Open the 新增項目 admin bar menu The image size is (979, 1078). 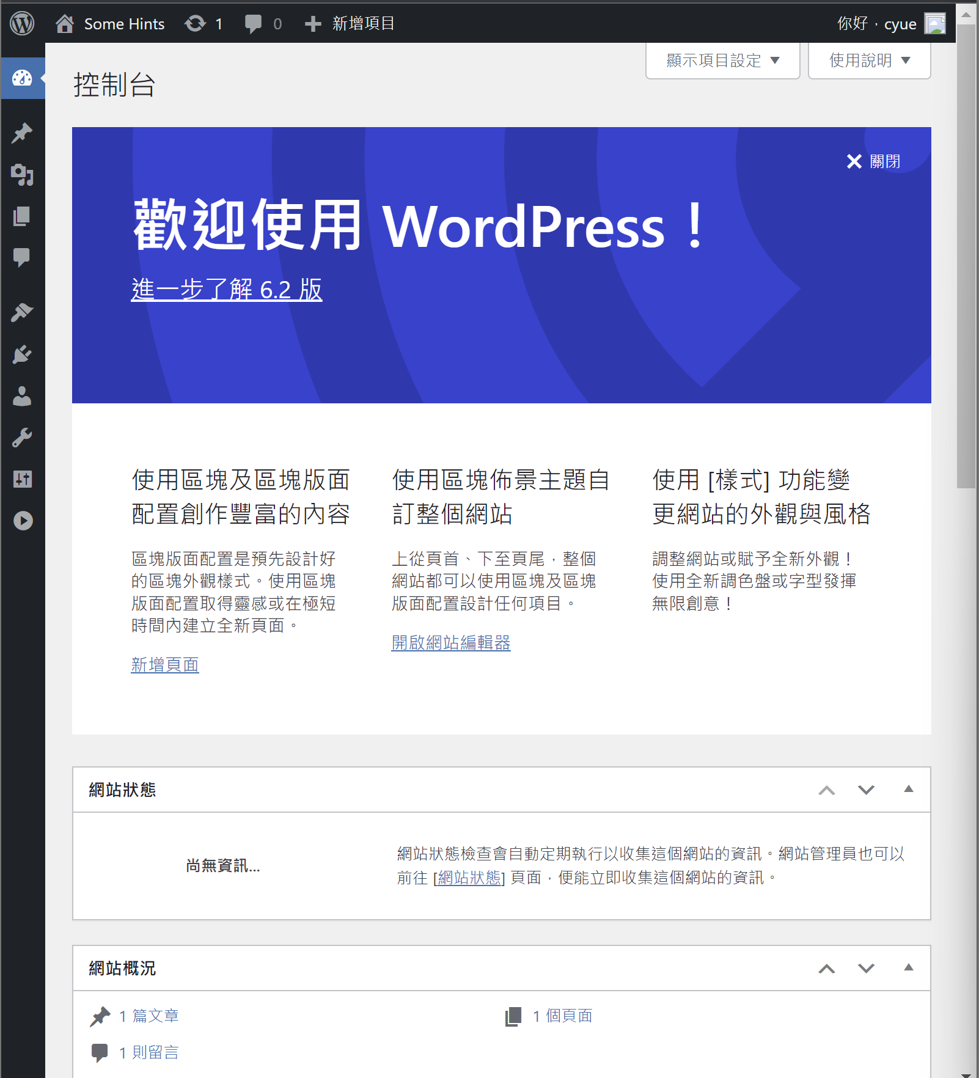[x=350, y=24]
